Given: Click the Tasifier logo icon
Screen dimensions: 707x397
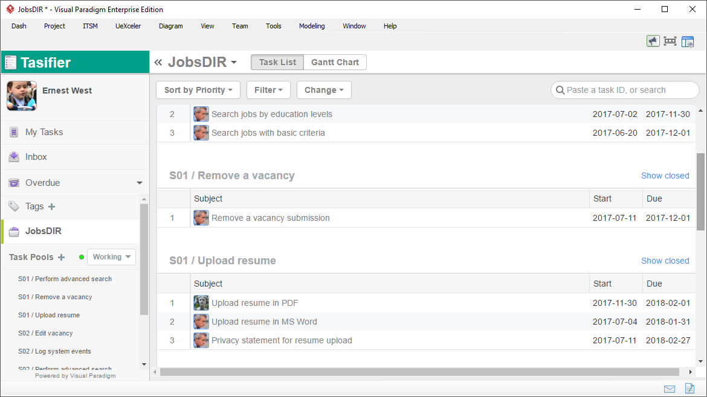Looking at the screenshot, I should (11, 63).
